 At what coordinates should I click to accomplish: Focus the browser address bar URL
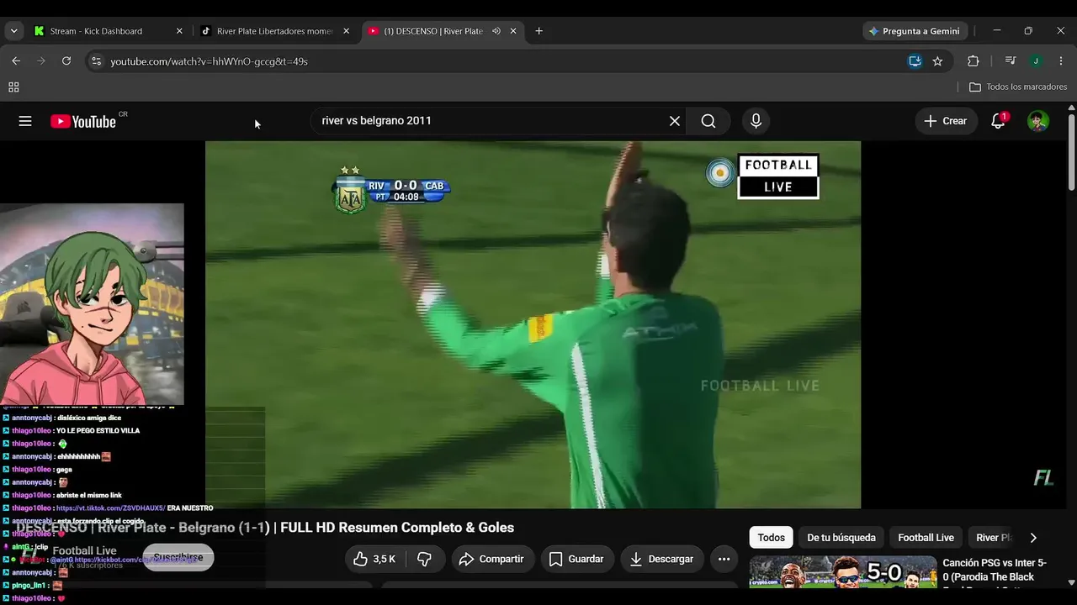pyautogui.click(x=209, y=61)
